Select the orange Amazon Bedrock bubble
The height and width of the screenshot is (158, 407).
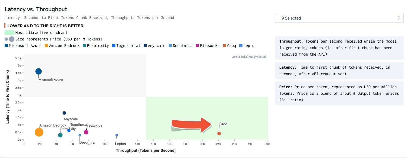coord(39,132)
